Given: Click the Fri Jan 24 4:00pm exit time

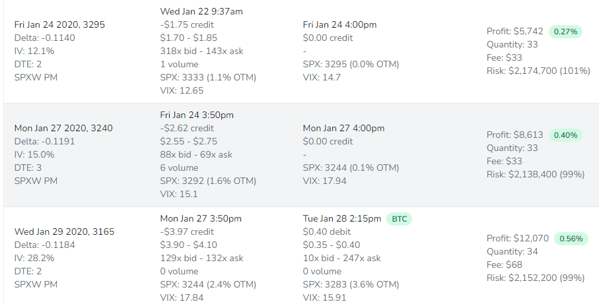Looking at the screenshot, I should pyautogui.click(x=339, y=24).
